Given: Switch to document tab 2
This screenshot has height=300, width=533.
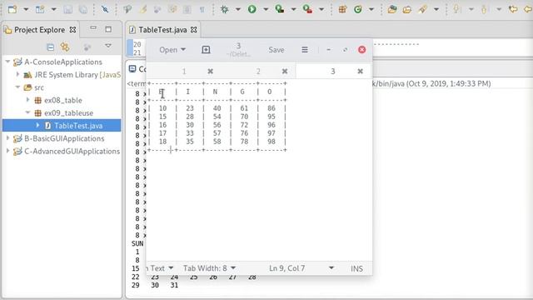Looking at the screenshot, I should click(x=258, y=72).
